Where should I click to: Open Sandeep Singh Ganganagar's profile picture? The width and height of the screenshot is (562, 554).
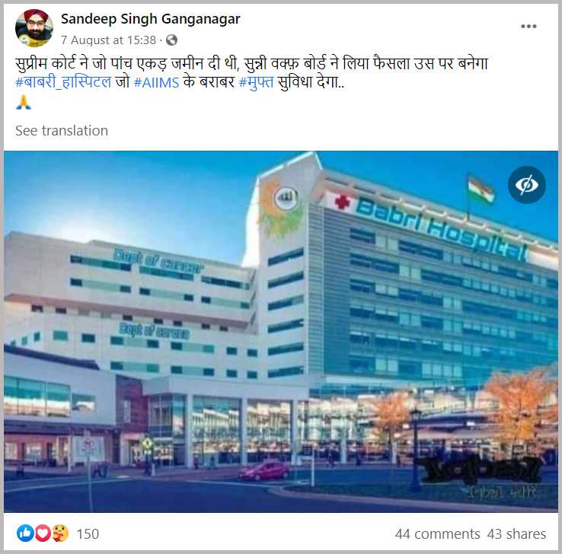pos(34,28)
